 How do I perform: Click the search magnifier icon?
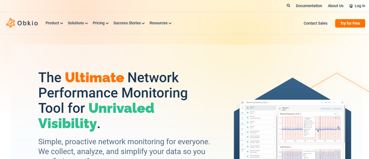[288, 6]
